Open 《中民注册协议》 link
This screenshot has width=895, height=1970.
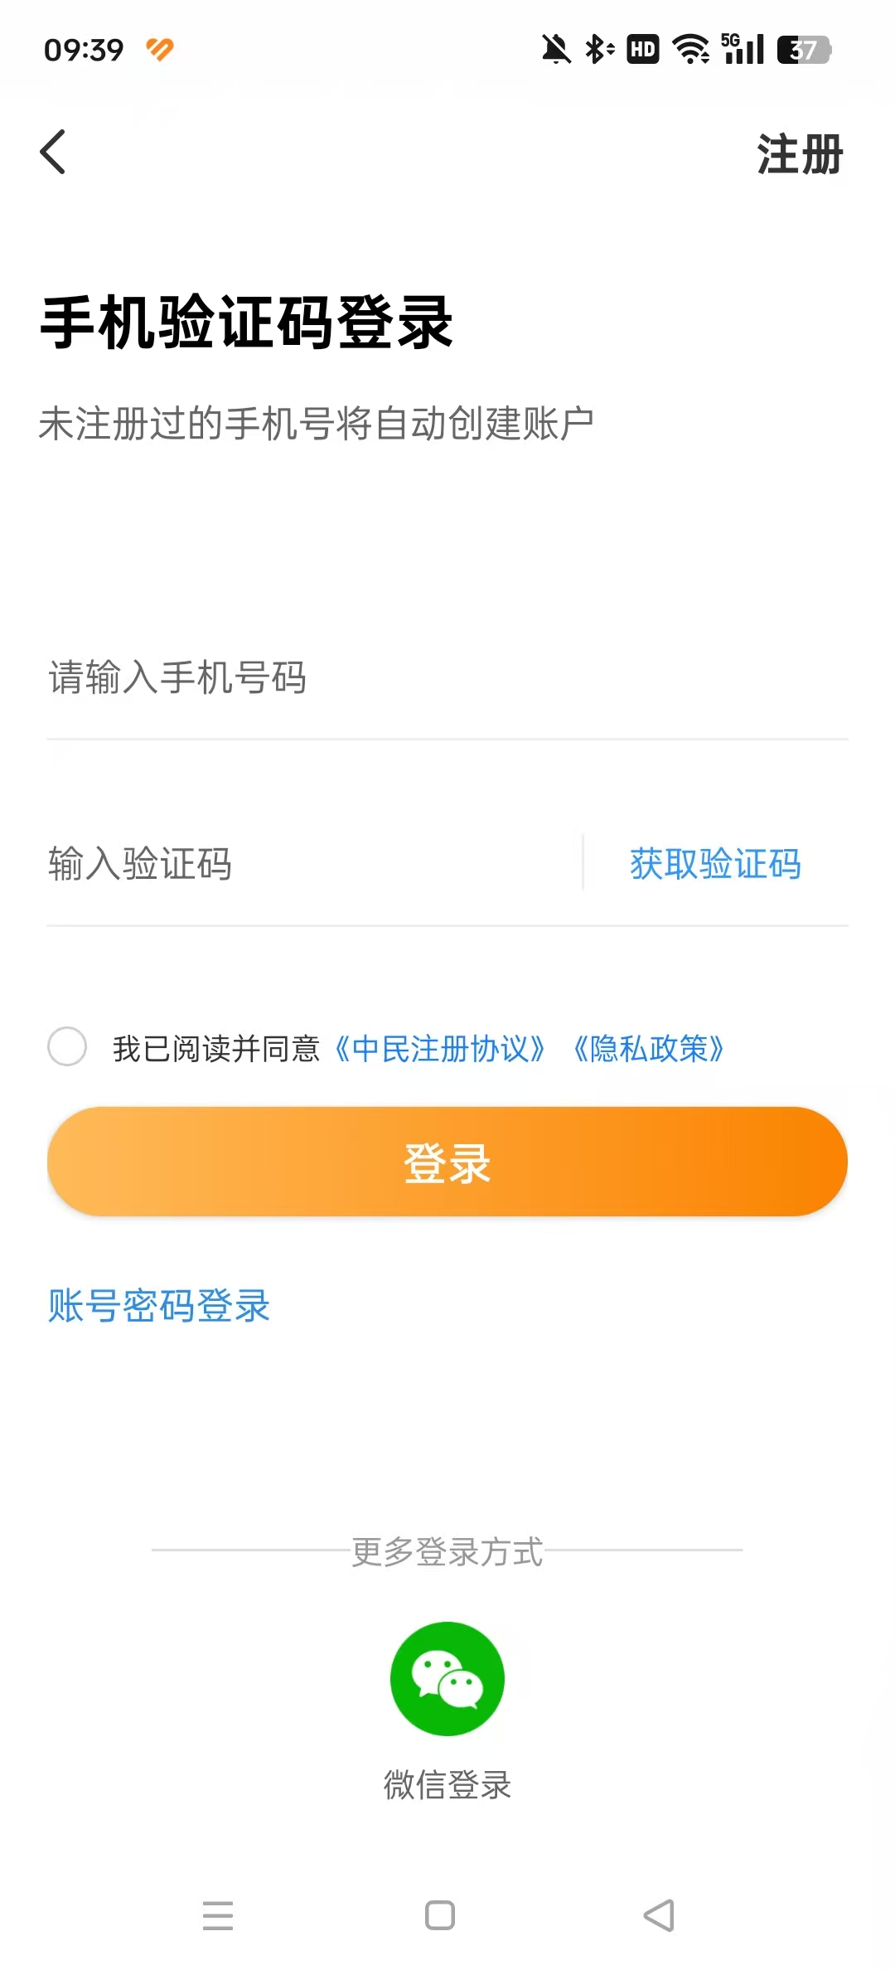pos(440,1049)
